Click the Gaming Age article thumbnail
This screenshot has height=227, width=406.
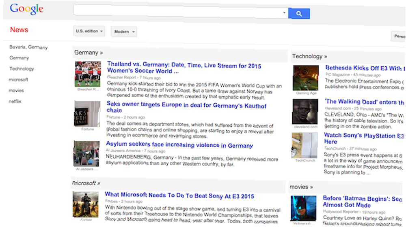306,78
